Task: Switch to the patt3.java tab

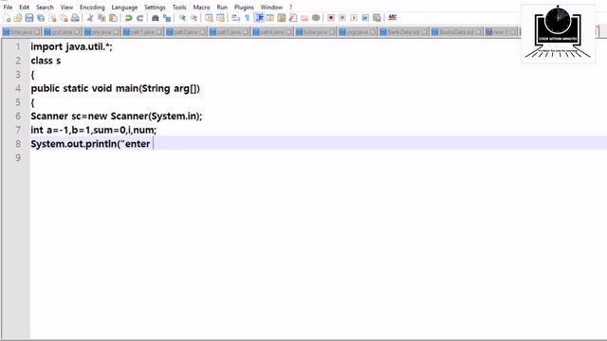Action: click(229, 32)
